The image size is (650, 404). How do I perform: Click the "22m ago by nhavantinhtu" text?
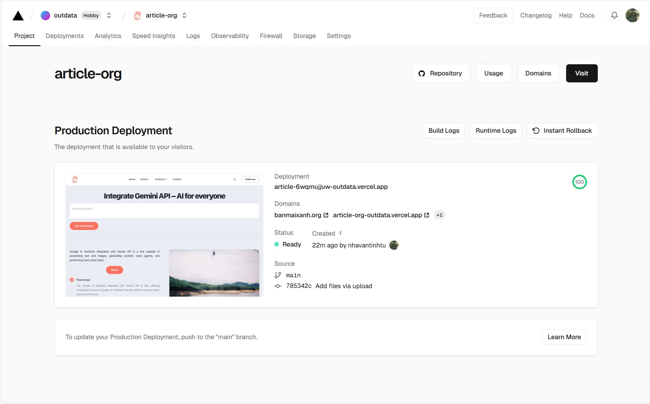pos(349,245)
